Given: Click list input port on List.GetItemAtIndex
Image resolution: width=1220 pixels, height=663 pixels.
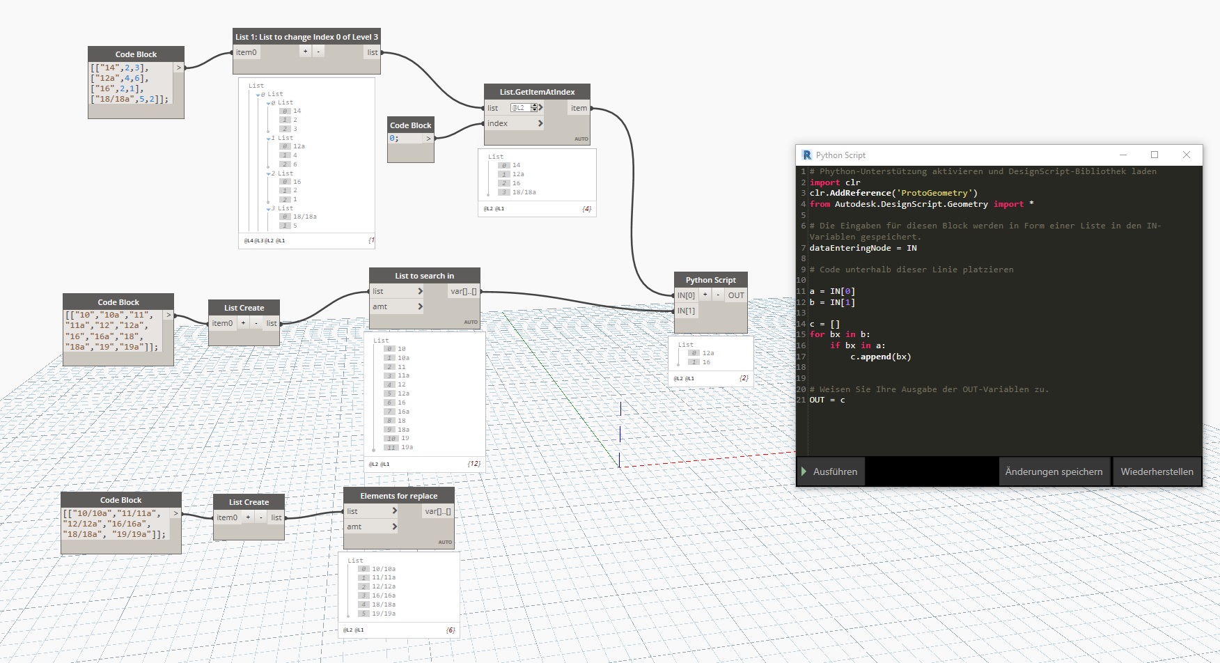Looking at the screenshot, I should pyautogui.click(x=493, y=108).
